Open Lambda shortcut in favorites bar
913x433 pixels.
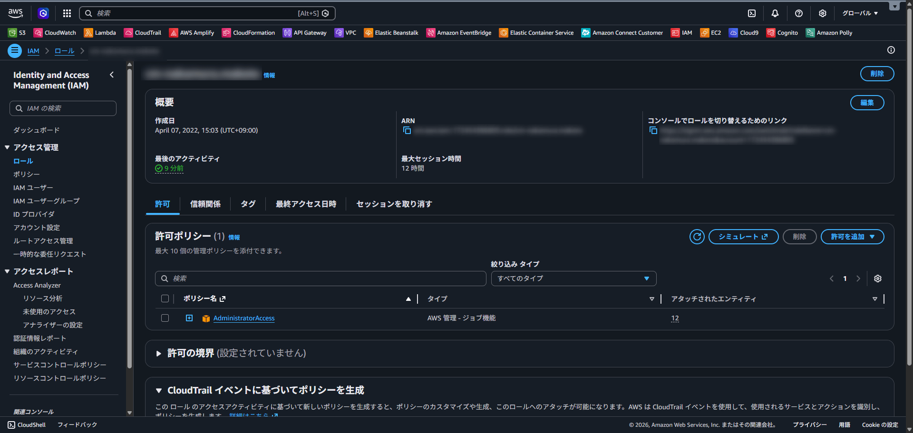click(100, 33)
